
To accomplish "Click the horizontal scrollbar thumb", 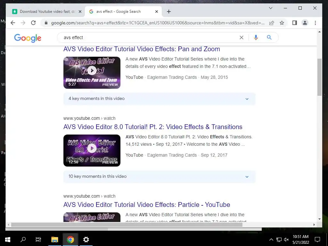I will click(x=127, y=225).
